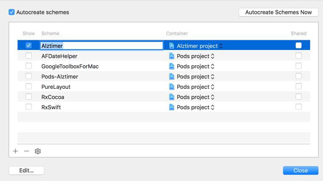The image size is (323, 181).
Task: Uncheck Show for the Alztimer scheme
Action: 29,45
